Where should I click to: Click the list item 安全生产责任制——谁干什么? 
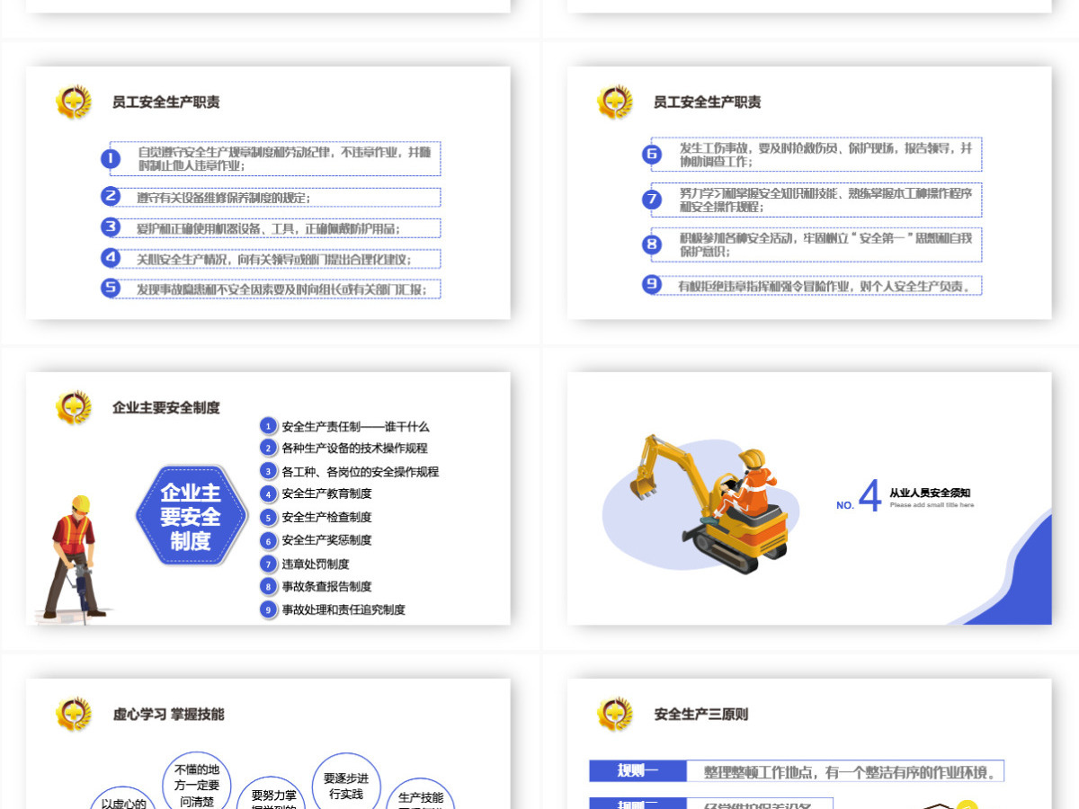coord(356,427)
